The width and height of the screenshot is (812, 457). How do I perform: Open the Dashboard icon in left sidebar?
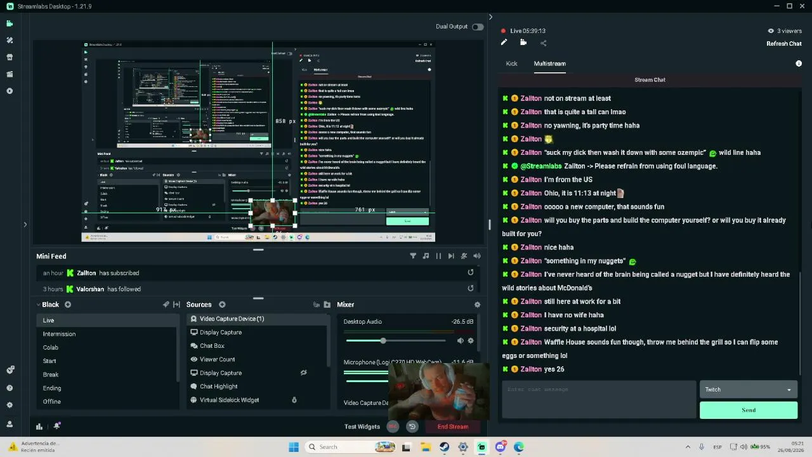(10, 370)
